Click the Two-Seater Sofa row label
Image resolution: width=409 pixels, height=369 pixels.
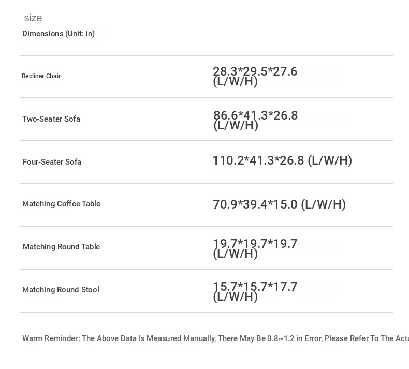coord(51,119)
